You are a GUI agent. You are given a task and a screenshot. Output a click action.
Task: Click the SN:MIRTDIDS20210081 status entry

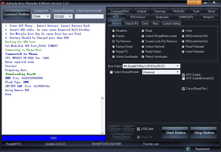(x=106, y=144)
